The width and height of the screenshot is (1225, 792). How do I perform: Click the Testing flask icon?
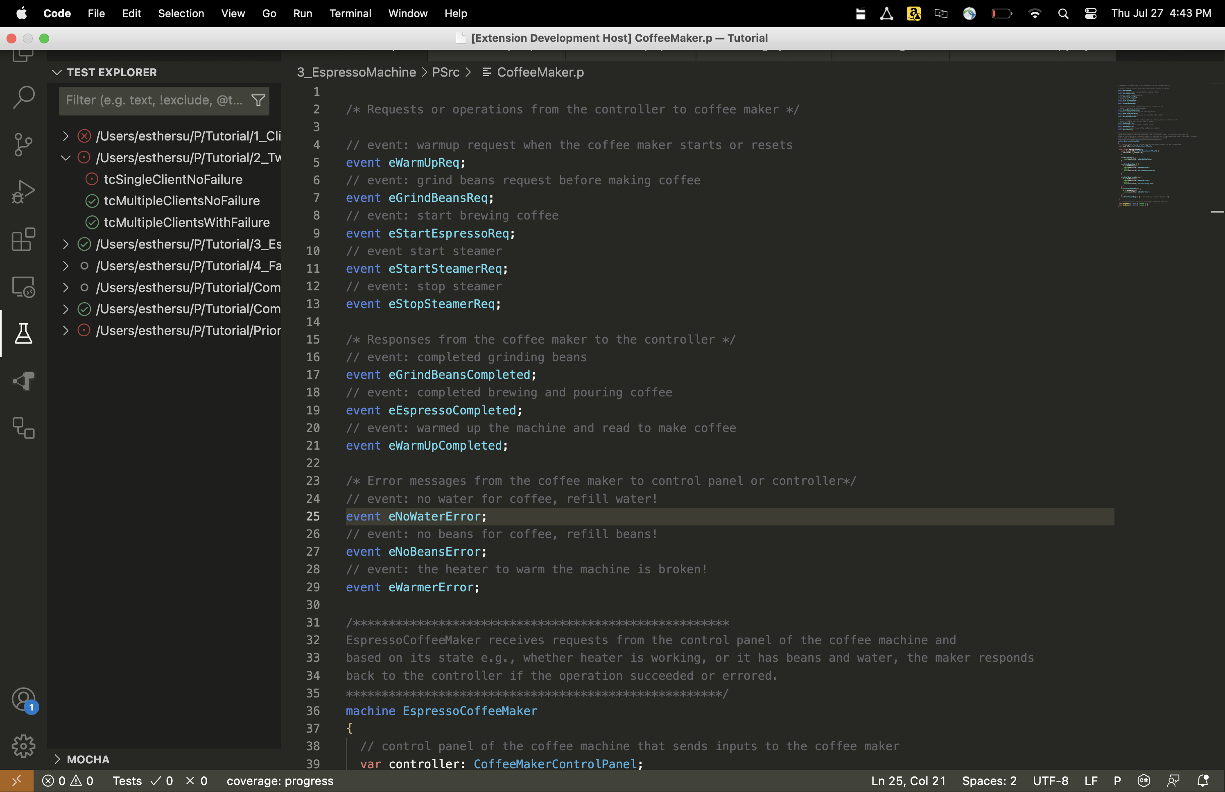click(x=23, y=334)
